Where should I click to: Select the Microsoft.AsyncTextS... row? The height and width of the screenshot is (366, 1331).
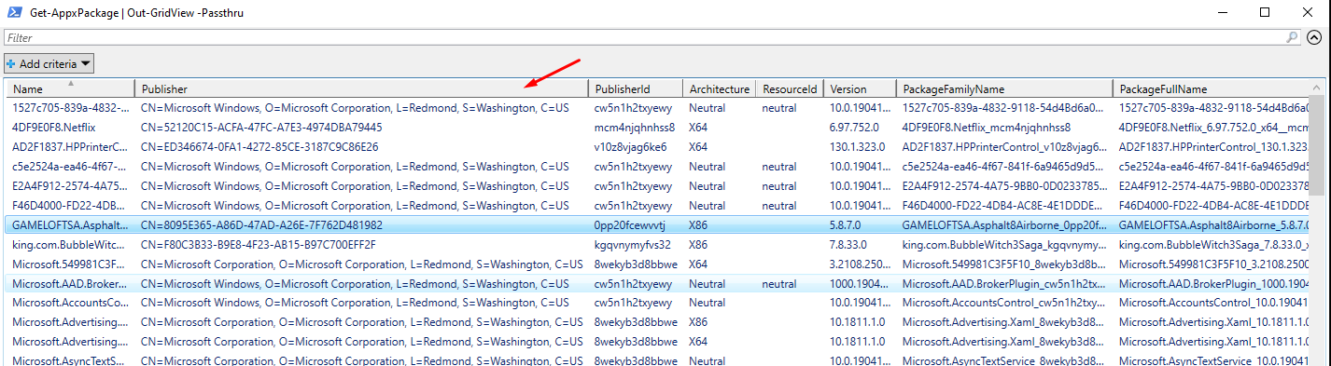click(x=657, y=360)
